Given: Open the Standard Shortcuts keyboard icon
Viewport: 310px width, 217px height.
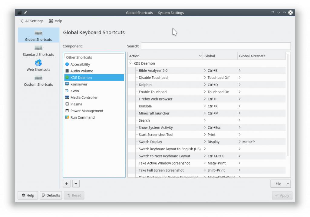Looking at the screenshot, I should click(x=38, y=48).
